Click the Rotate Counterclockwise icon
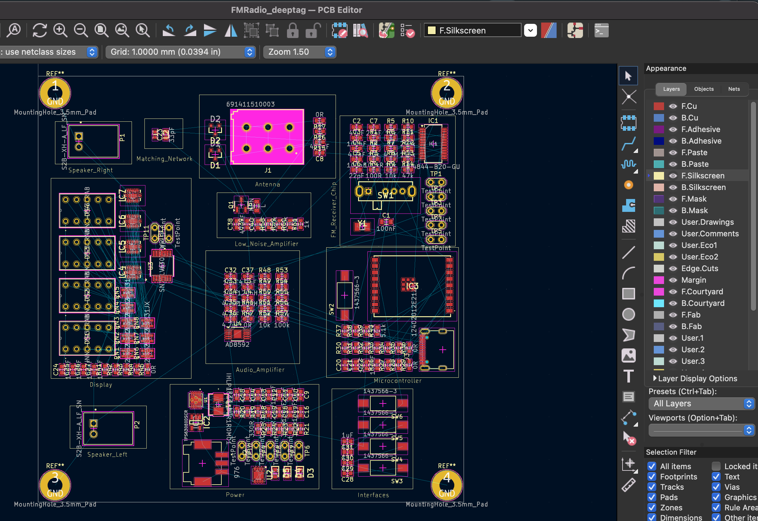The image size is (758, 521). click(x=169, y=30)
